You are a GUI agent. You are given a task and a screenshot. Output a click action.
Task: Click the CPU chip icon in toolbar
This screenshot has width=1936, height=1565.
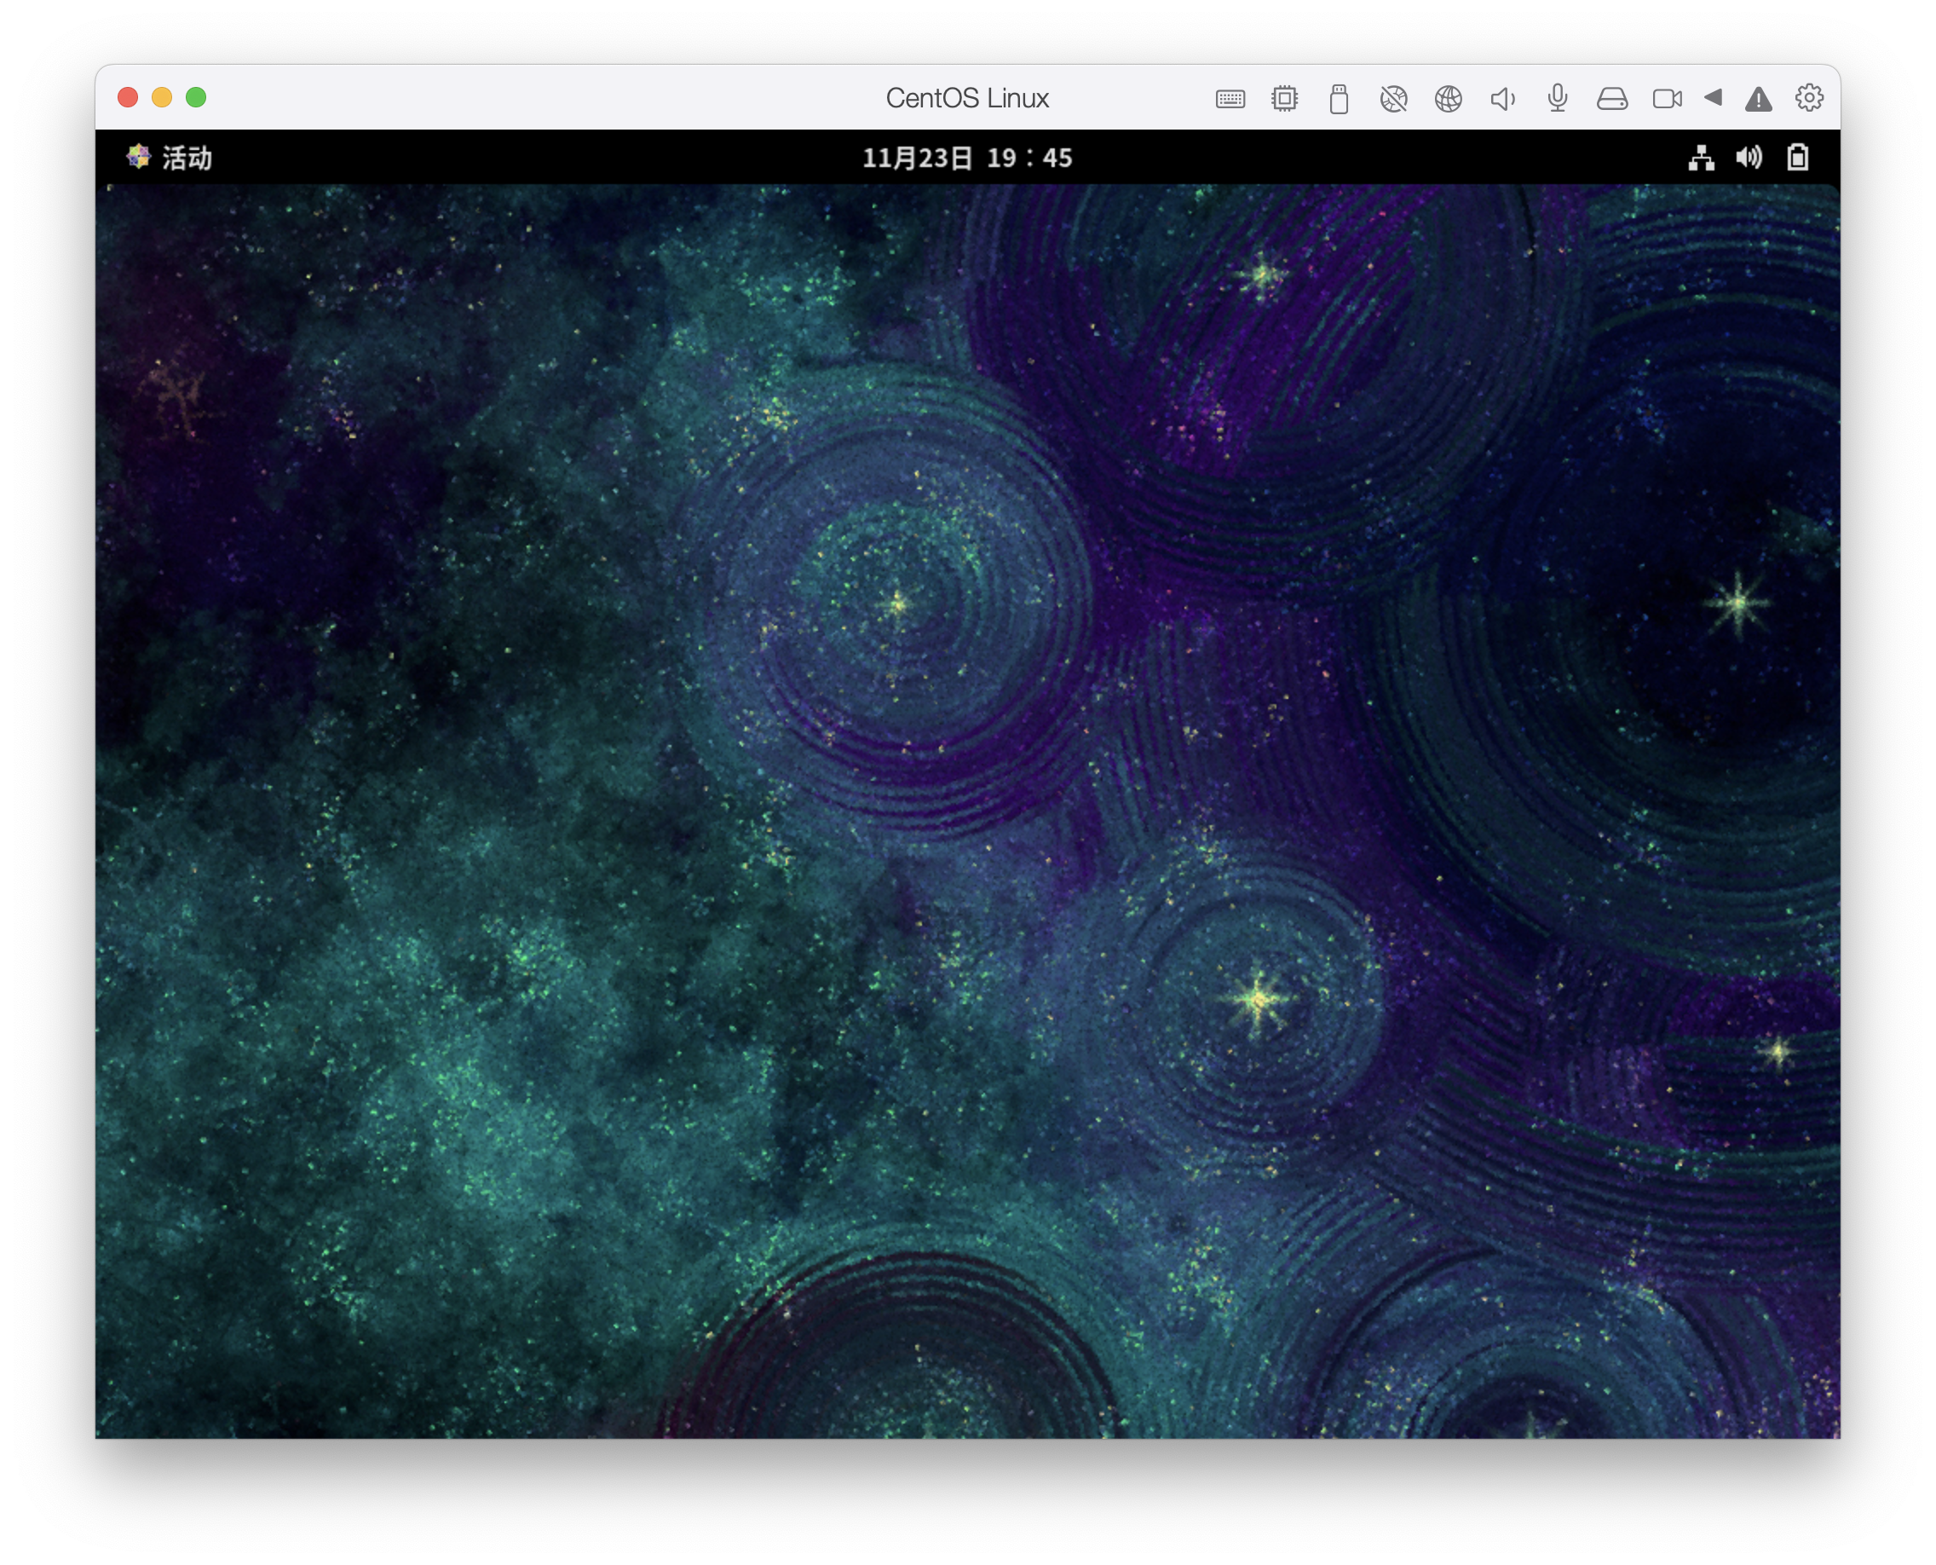tap(1284, 98)
